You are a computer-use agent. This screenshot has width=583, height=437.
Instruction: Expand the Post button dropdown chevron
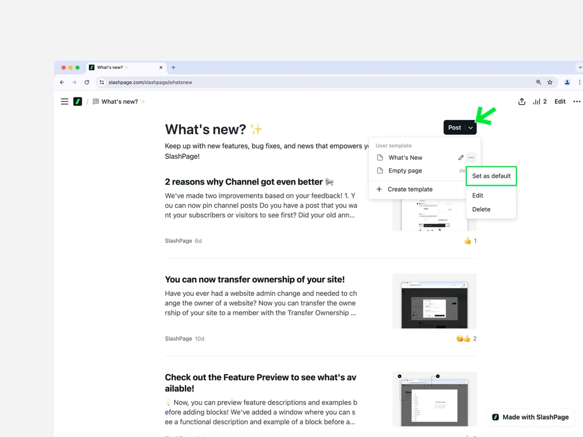(x=471, y=127)
